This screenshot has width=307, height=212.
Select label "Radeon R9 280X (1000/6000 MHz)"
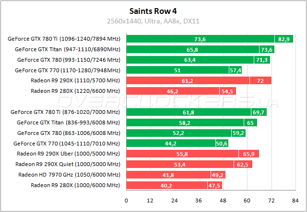75,185
